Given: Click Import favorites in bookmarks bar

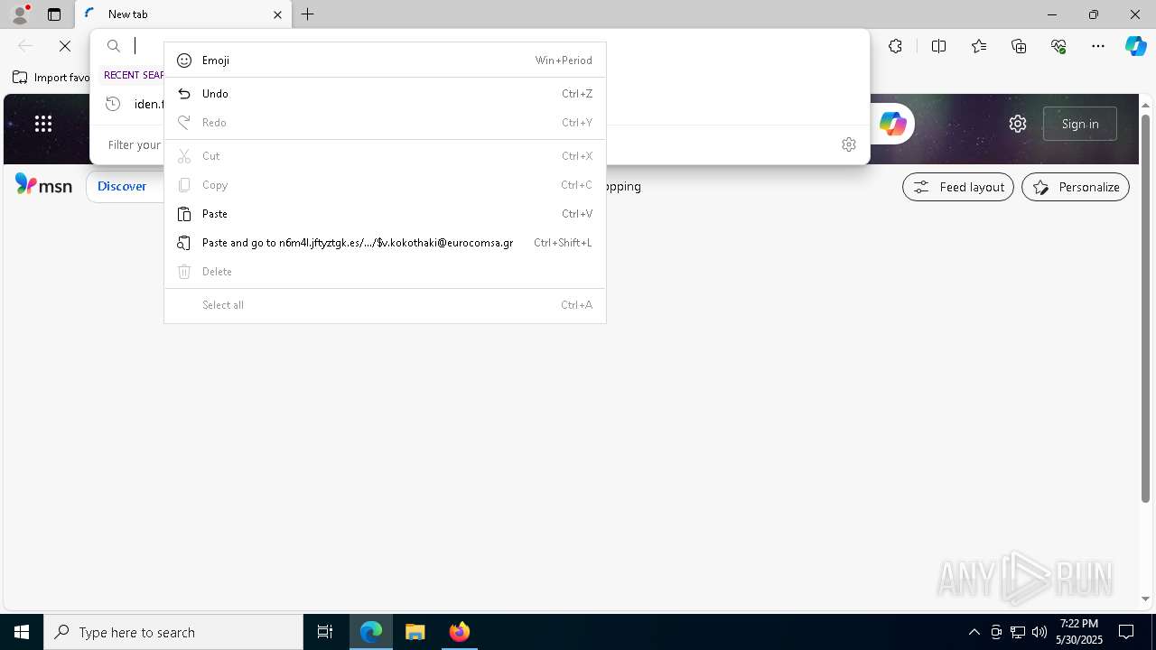Looking at the screenshot, I should tap(51, 78).
